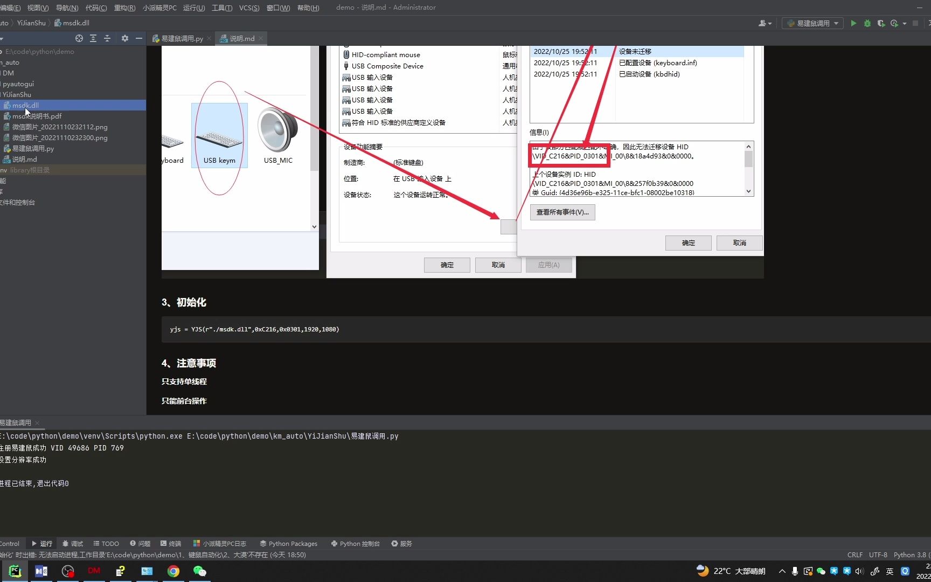This screenshot has width=931, height=582.
Task: Open the 工具(T) menu
Action: 222,8
